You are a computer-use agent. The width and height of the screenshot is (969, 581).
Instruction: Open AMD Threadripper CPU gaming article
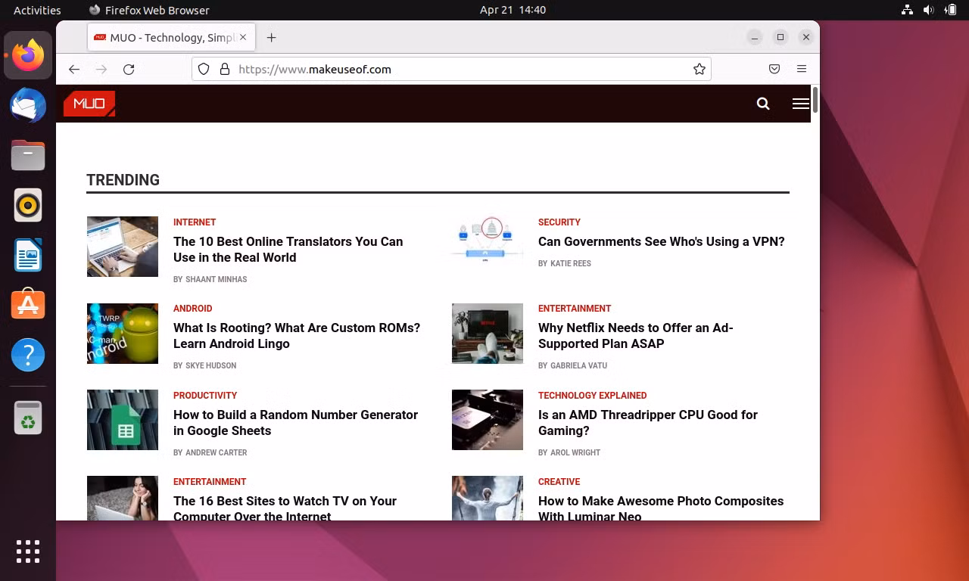(x=648, y=423)
